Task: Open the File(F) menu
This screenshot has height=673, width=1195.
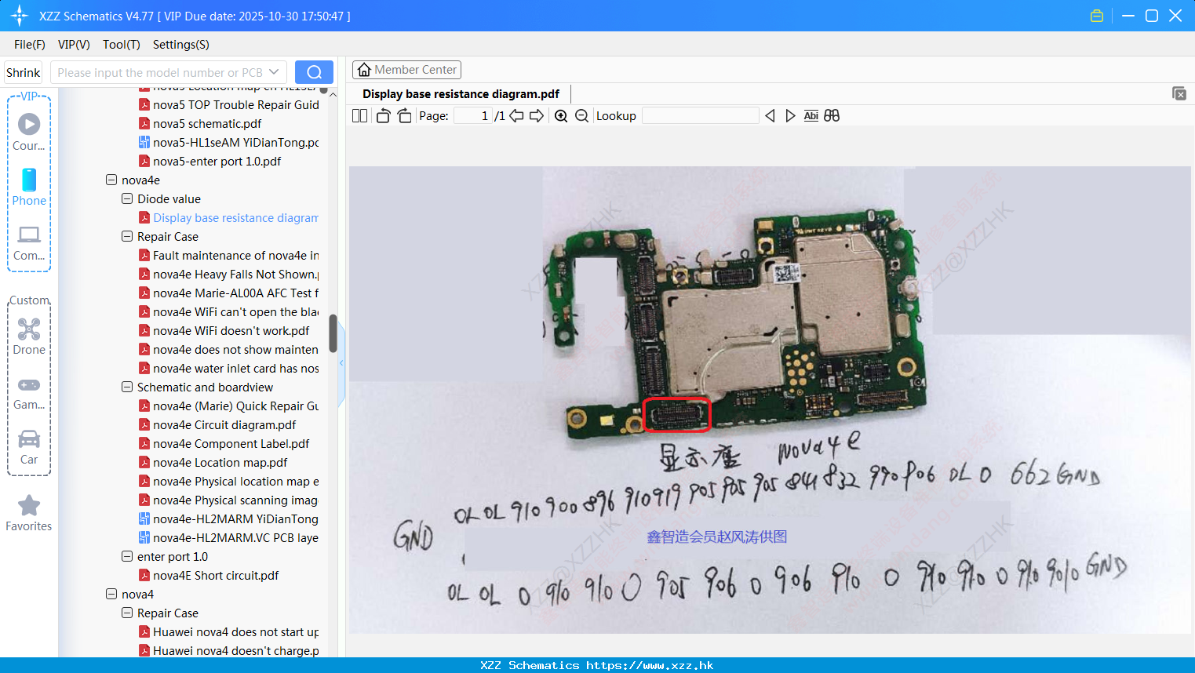Action: [30, 45]
